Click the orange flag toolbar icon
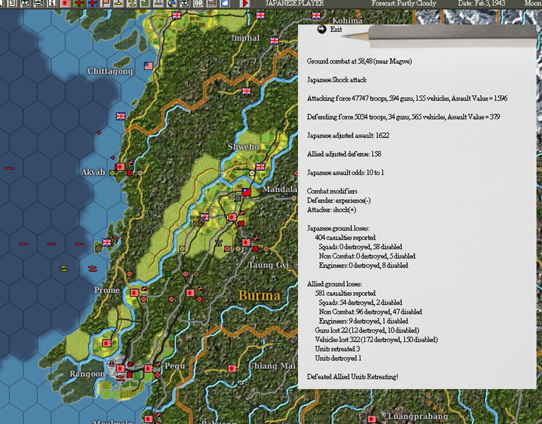The image size is (542, 424). [105, 4]
